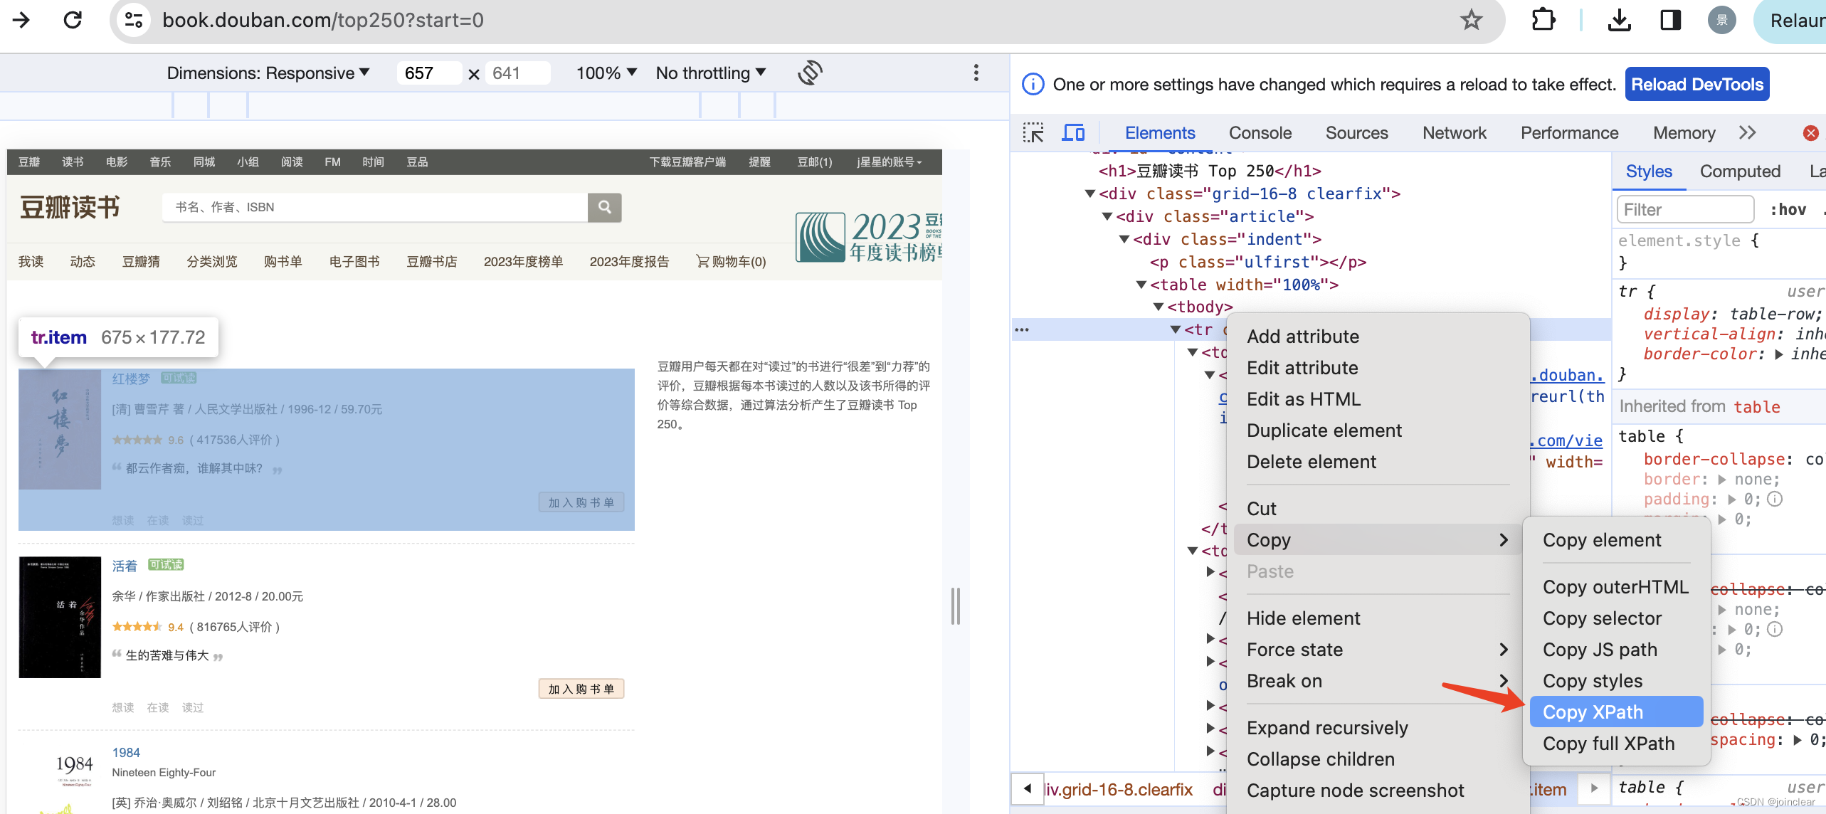Open the extensions puzzle icon

(x=1543, y=20)
